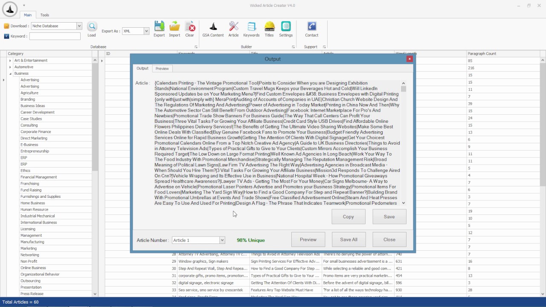The image size is (546, 307).
Task: Open Database group dialog launcher
Action: coord(196,47)
